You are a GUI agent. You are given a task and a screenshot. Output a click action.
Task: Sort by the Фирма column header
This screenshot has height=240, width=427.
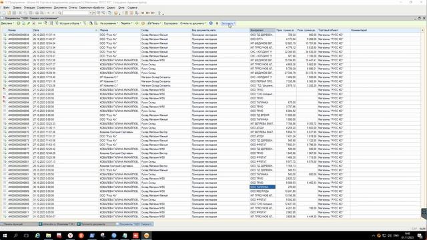119,30
